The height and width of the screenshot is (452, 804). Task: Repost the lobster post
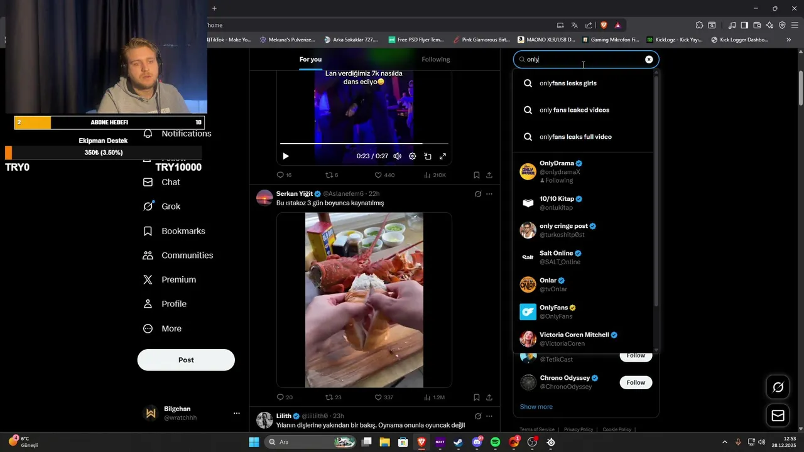click(x=333, y=397)
